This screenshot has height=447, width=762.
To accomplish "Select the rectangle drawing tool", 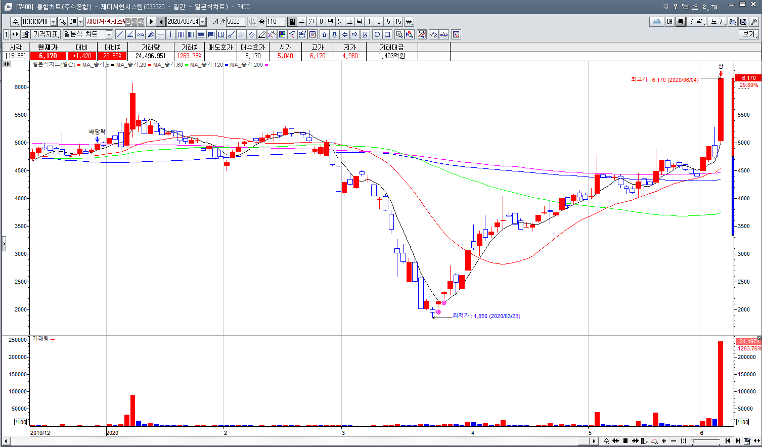I will [387, 34].
